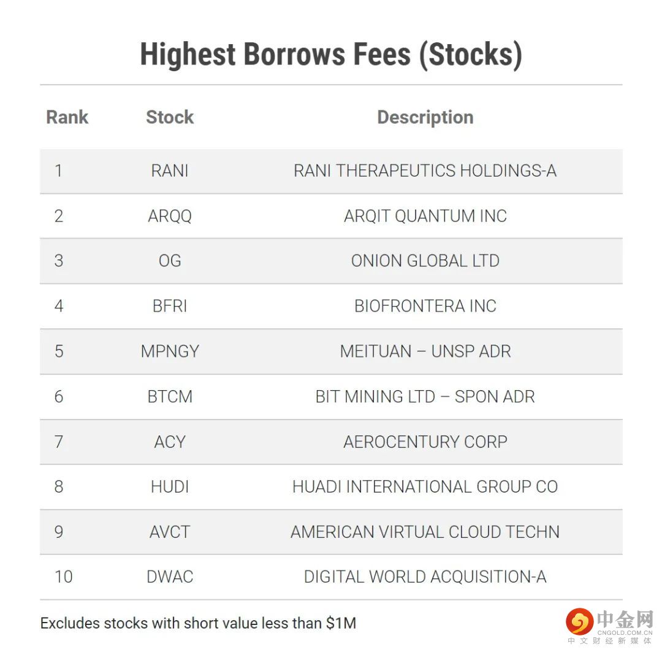Click the Digital World Acquisition-A description
The height and width of the screenshot is (652, 662).
425,577
